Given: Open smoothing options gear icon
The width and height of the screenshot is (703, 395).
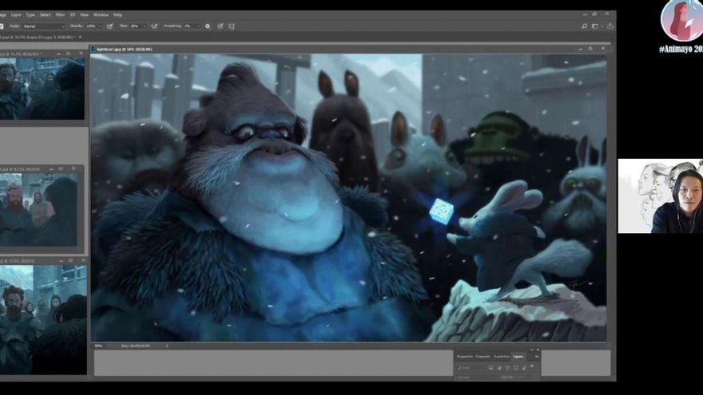Looking at the screenshot, I should [x=208, y=26].
